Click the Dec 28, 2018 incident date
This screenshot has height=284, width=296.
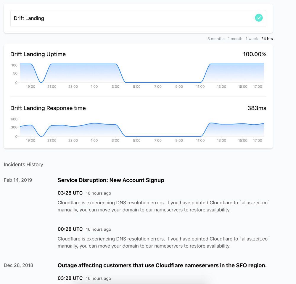[x=18, y=265]
